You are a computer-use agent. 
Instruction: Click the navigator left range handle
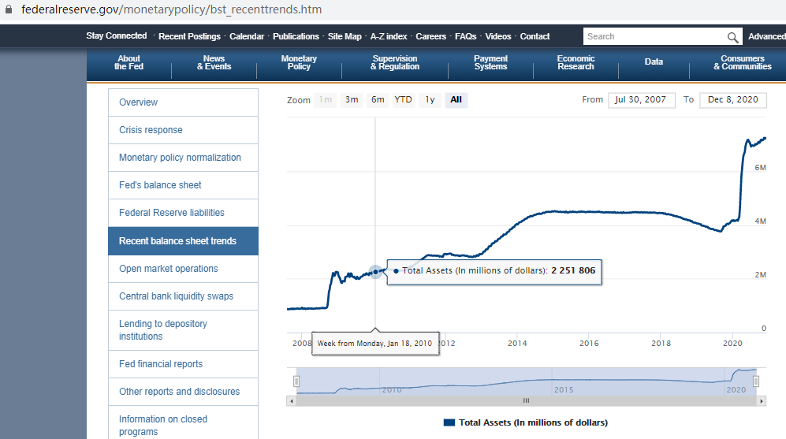(x=296, y=381)
